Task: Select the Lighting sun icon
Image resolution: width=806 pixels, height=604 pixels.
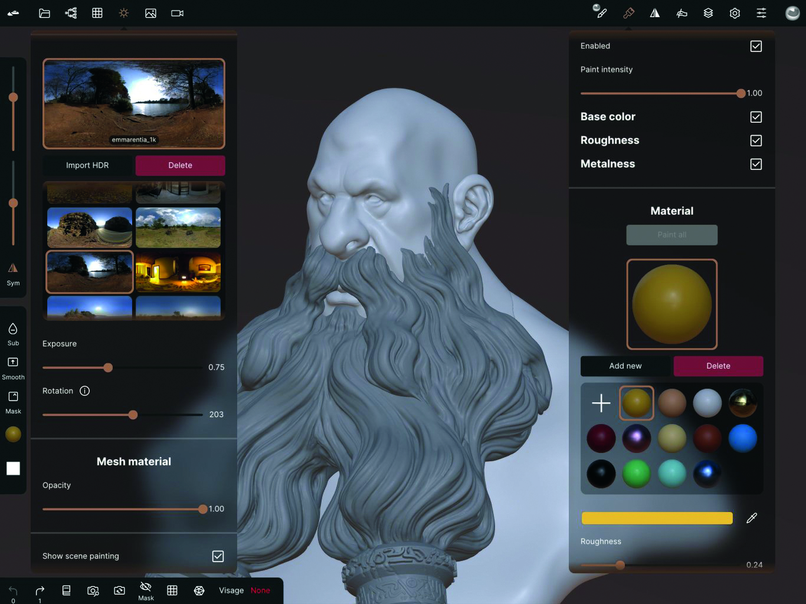Action: tap(124, 12)
